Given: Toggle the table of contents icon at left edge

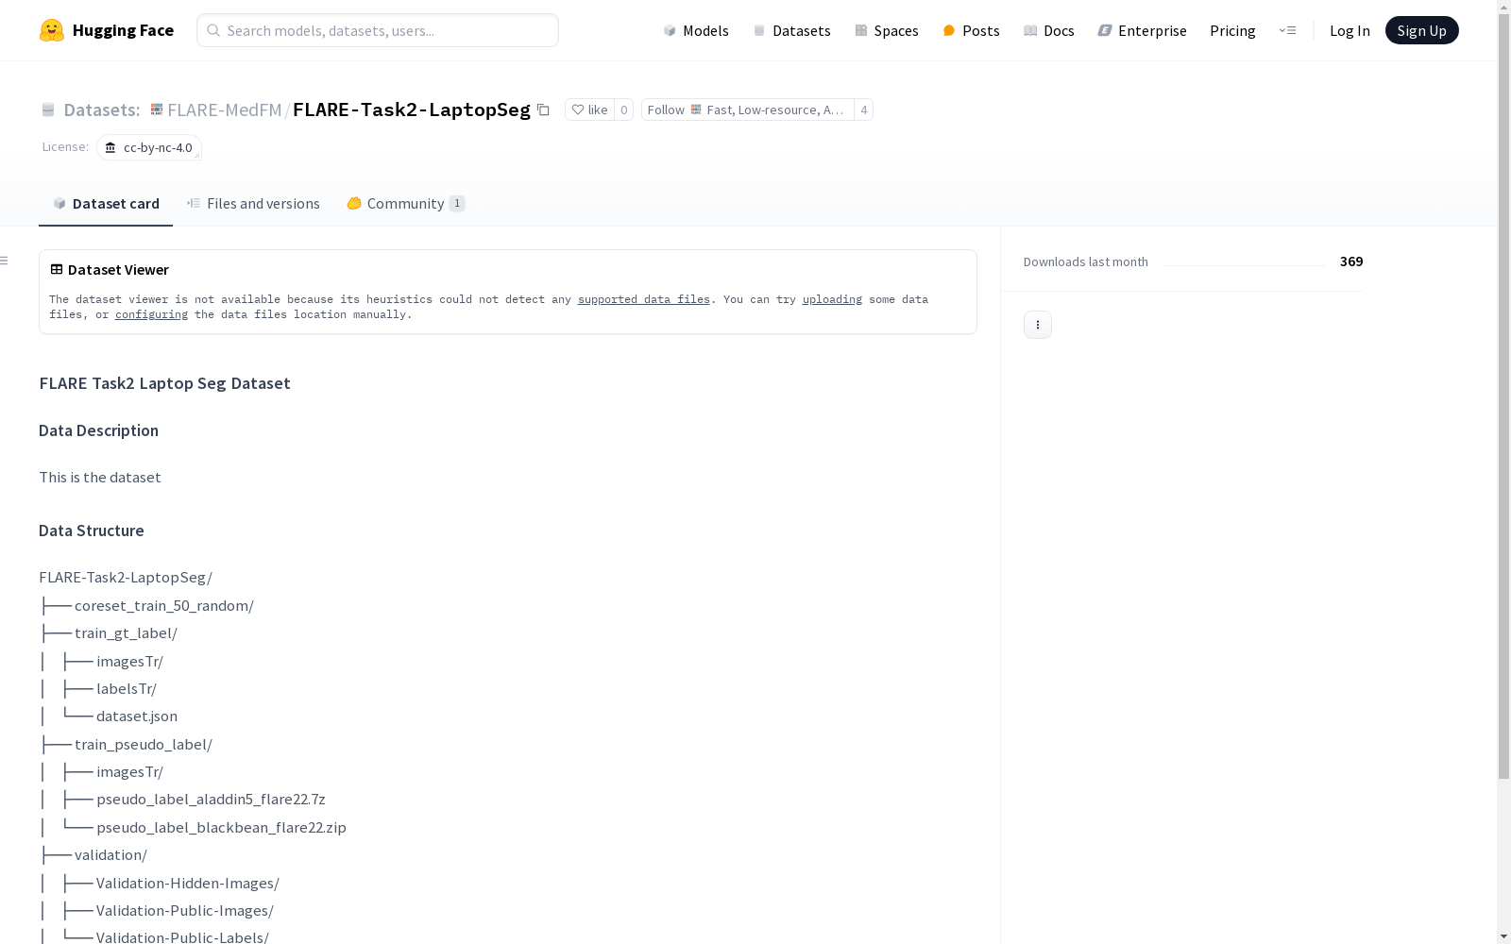Looking at the screenshot, I should [5, 261].
